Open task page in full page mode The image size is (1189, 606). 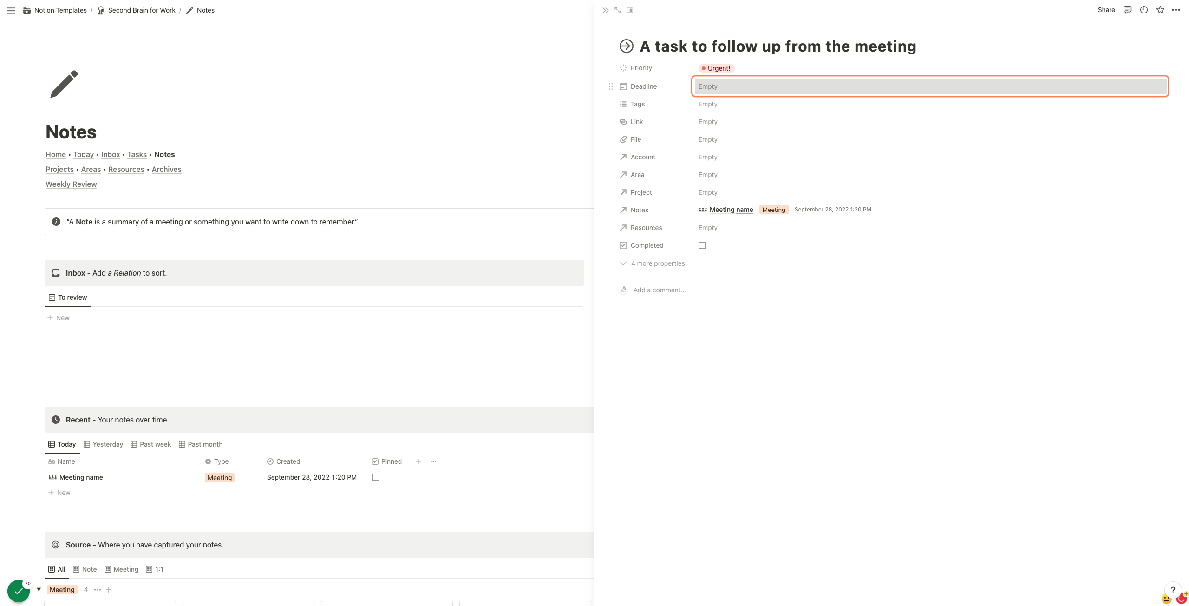pos(618,10)
